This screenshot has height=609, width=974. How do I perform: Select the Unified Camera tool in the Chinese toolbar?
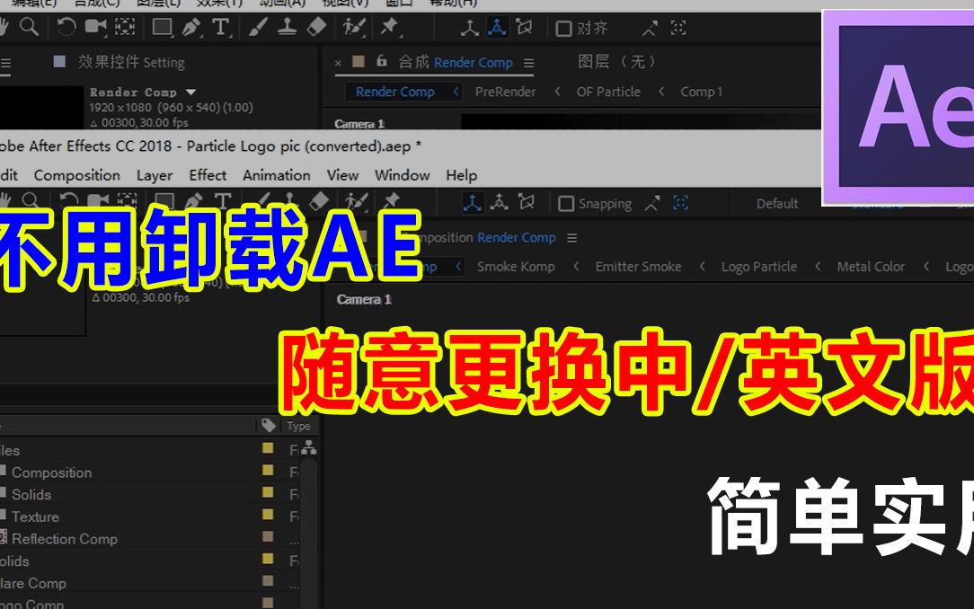pos(95,27)
